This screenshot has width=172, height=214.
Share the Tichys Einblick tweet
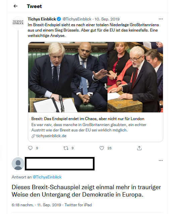tap(139, 148)
